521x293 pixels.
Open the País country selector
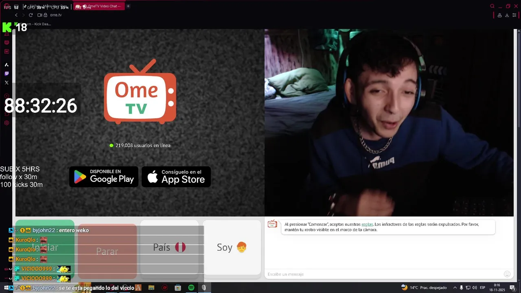[169, 247]
